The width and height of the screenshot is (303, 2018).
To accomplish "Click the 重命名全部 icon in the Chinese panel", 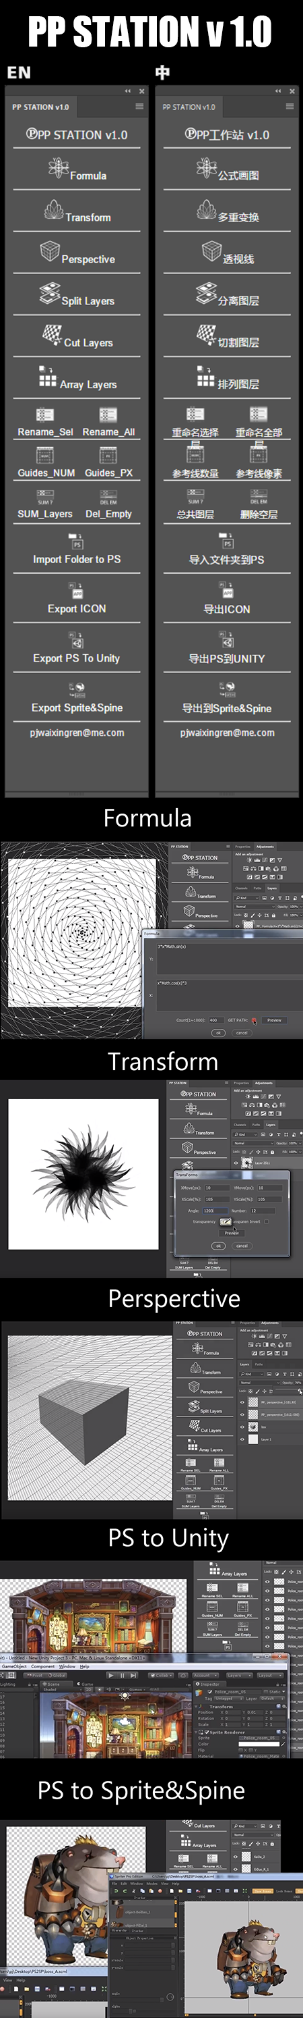I will tap(259, 415).
